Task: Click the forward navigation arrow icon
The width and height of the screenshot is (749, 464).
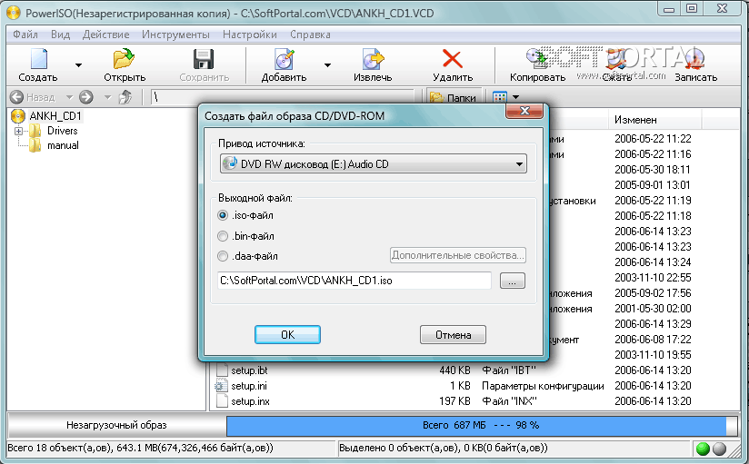Action: pos(86,97)
